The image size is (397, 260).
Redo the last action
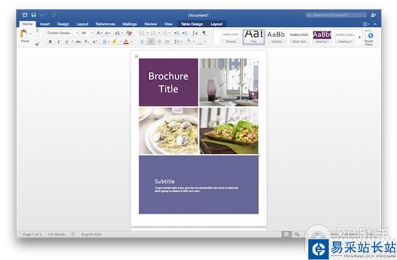click(x=54, y=15)
